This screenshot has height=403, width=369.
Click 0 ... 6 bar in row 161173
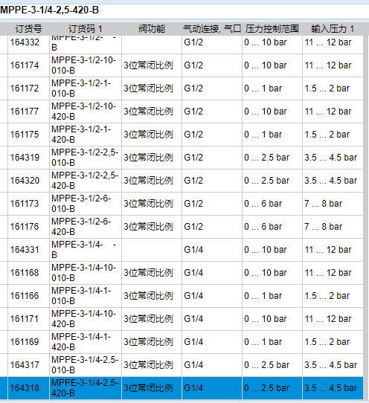coord(263,204)
